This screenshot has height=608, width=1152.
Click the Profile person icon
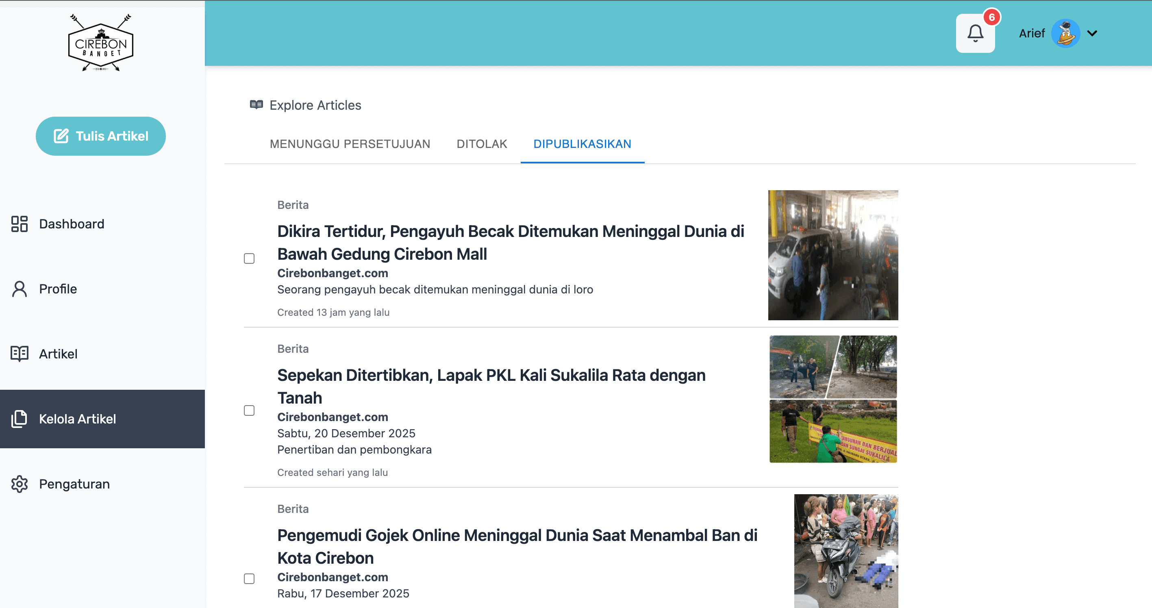[x=19, y=289]
